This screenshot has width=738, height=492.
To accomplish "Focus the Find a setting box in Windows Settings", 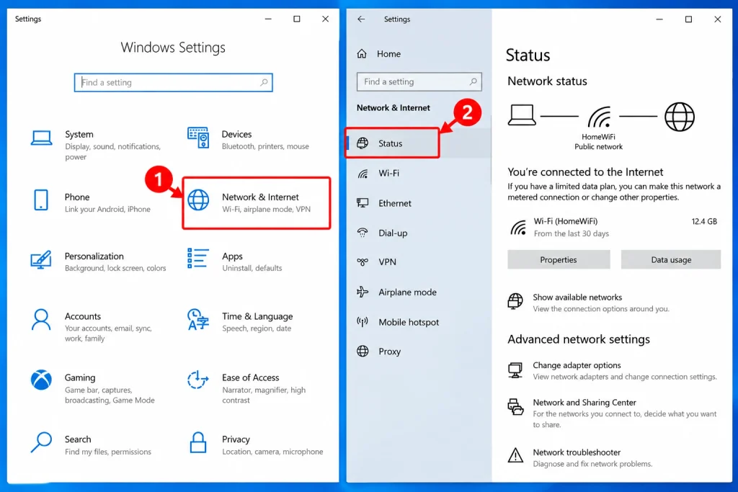I will pos(173,82).
